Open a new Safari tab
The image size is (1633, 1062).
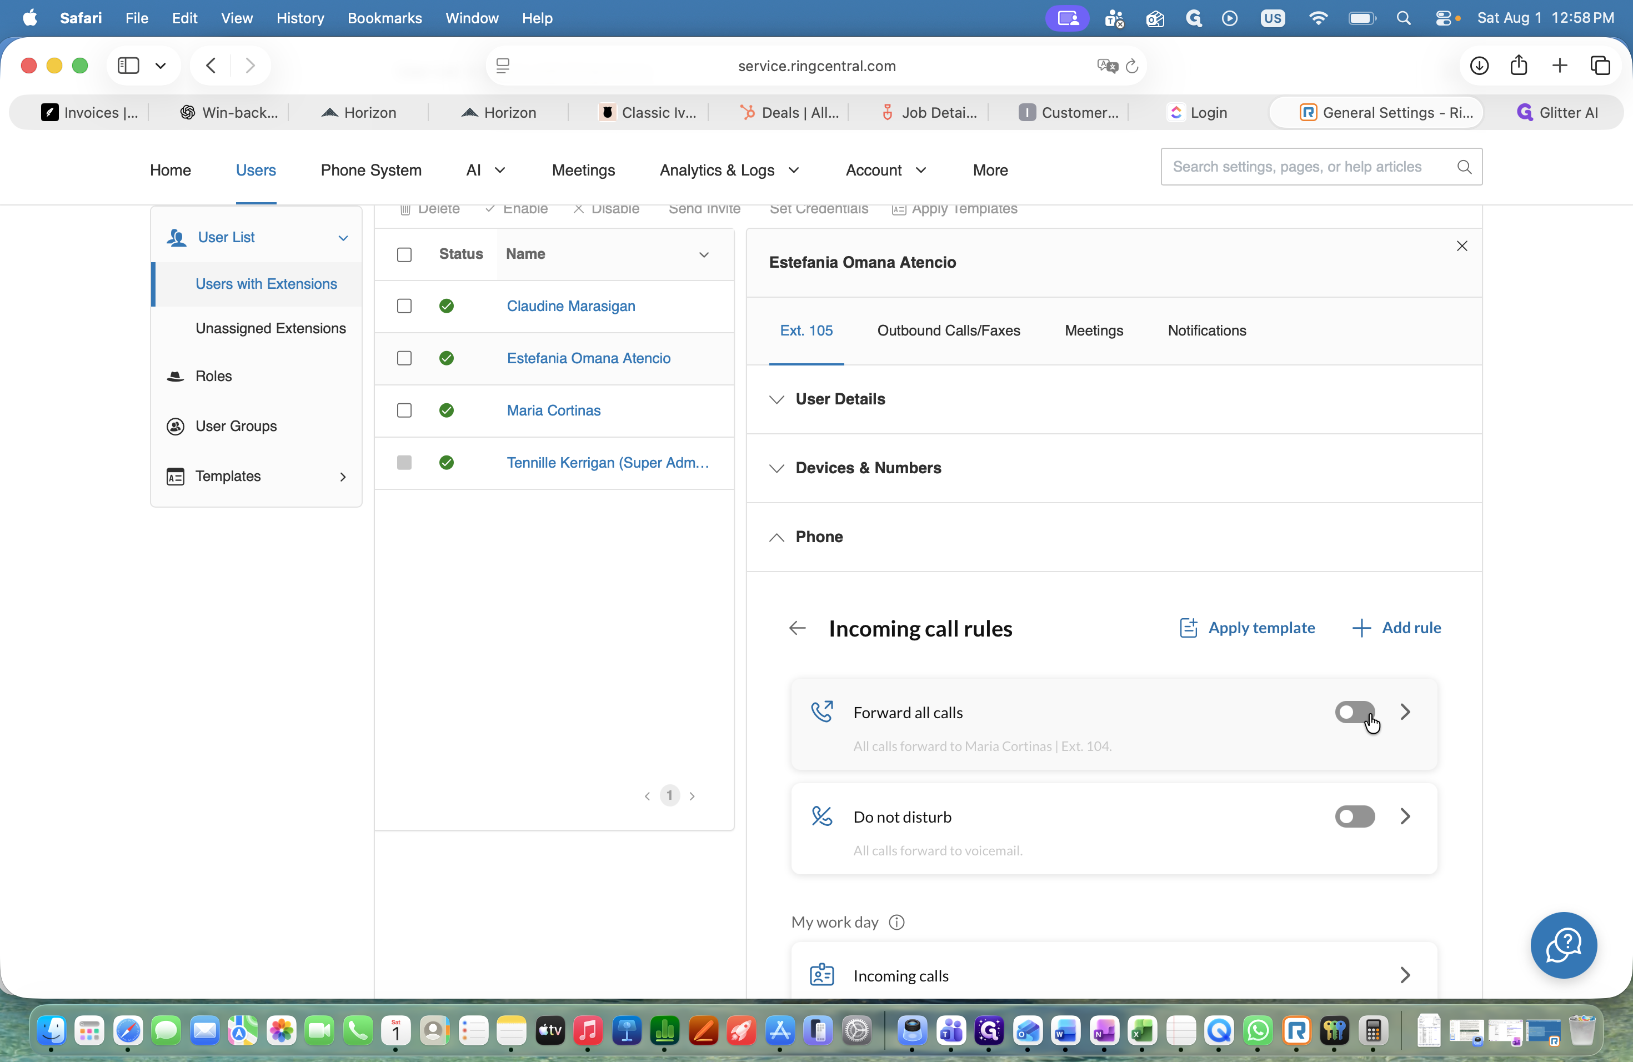tap(1560, 65)
